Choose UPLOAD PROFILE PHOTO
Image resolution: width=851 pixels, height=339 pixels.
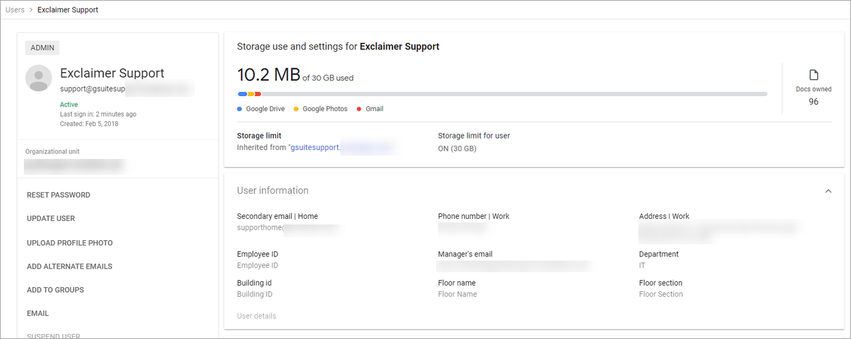[70, 243]
